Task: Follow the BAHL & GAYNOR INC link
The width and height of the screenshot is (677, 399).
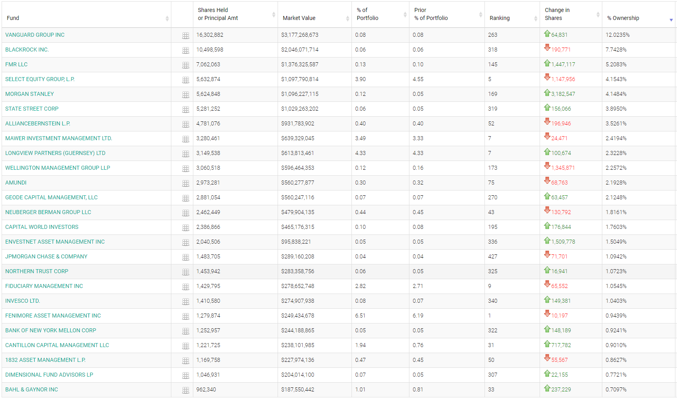Action: pos(32,389)
